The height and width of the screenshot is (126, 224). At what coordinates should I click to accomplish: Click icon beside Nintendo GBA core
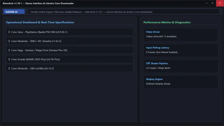(x=9, y=68)
